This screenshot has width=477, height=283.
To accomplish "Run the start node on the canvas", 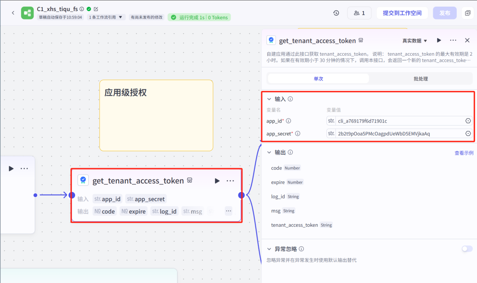I will tap(11, 168).
